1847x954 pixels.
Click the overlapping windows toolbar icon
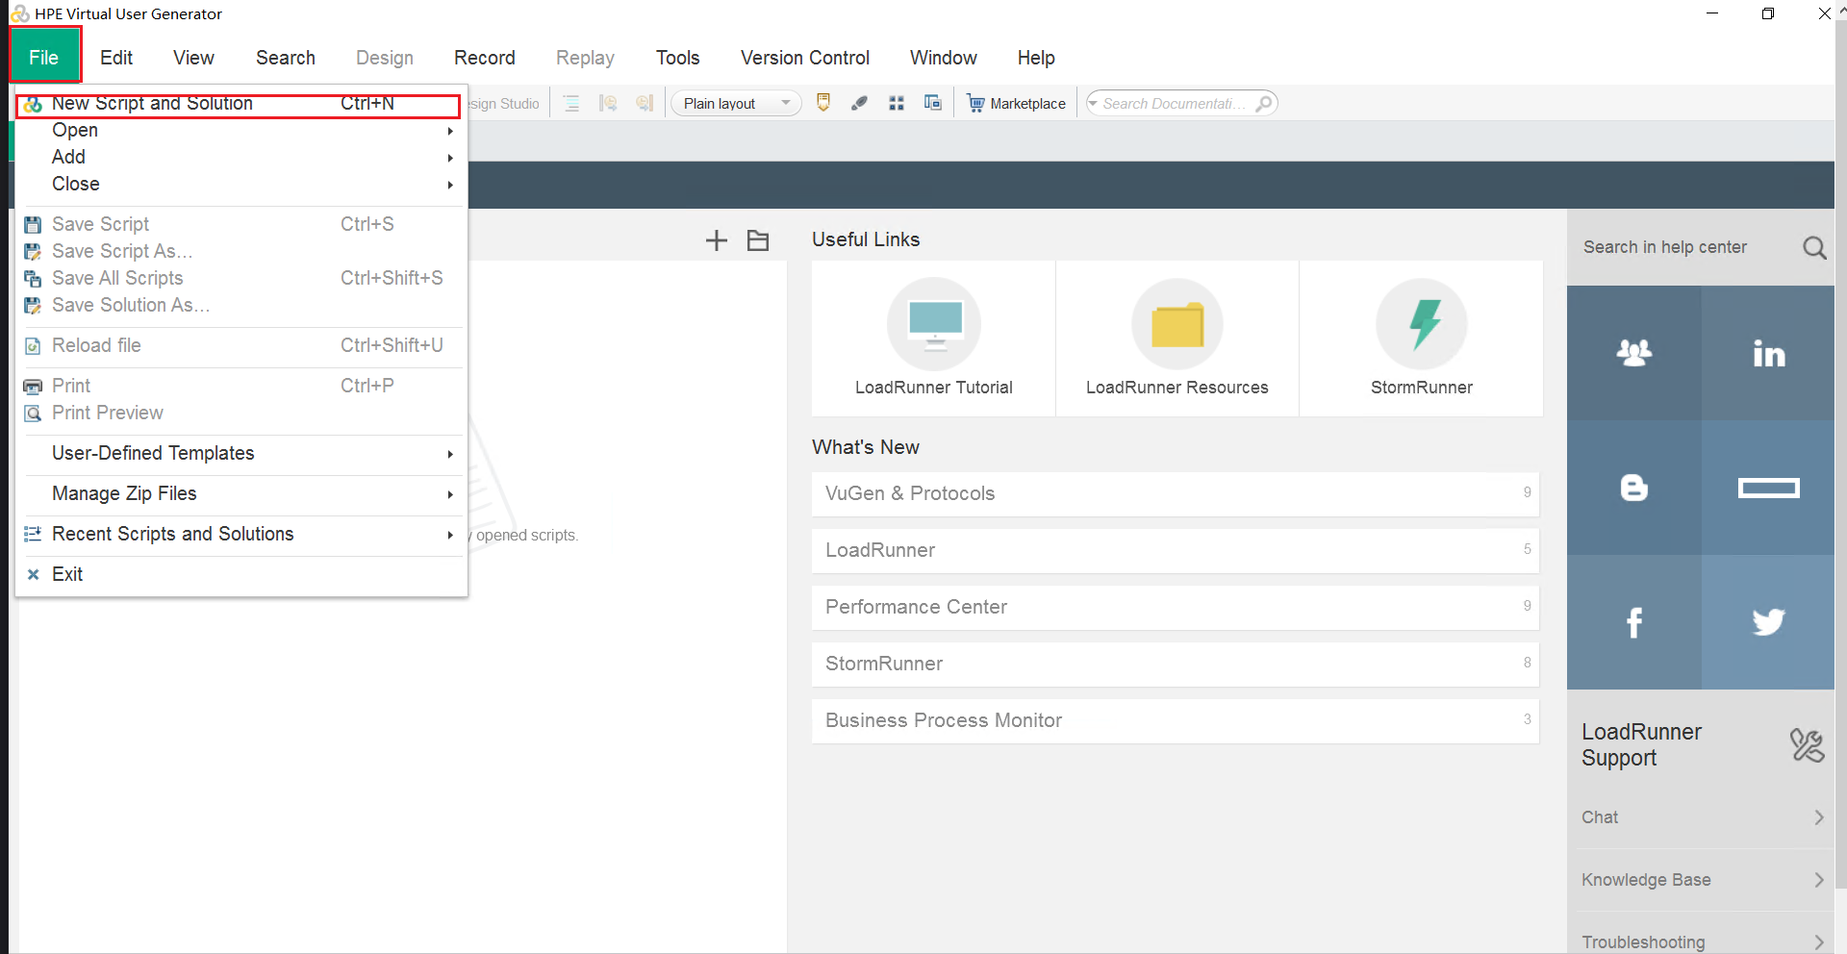click(933, 103)
